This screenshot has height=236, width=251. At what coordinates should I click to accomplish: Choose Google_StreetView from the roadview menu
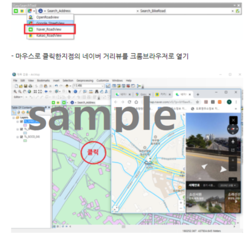point(50,23)
